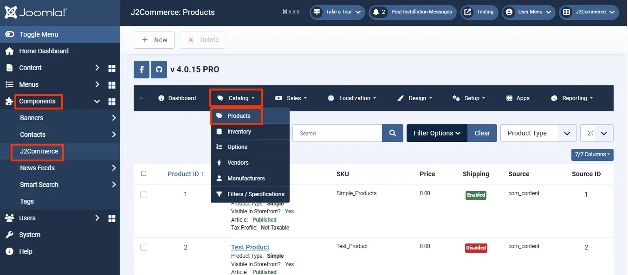The width and height of the screenshot is (628, 275).
Task: Expand the Contacts submenu
Action: [x=114, y=134]
